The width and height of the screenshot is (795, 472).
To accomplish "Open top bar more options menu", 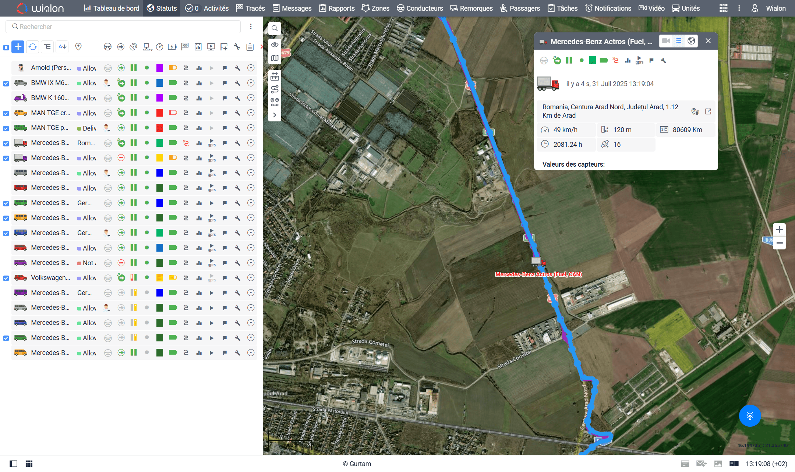I will 739,8.
